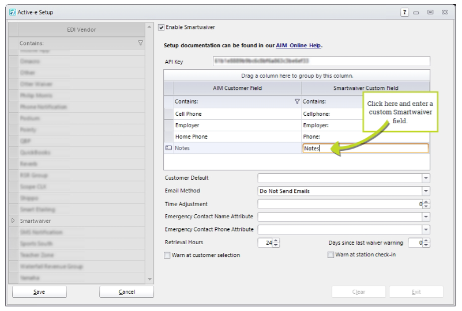Click the Phone: custom field cell
The width and height of the screenshot is (462, 311).
click(365, 137)
